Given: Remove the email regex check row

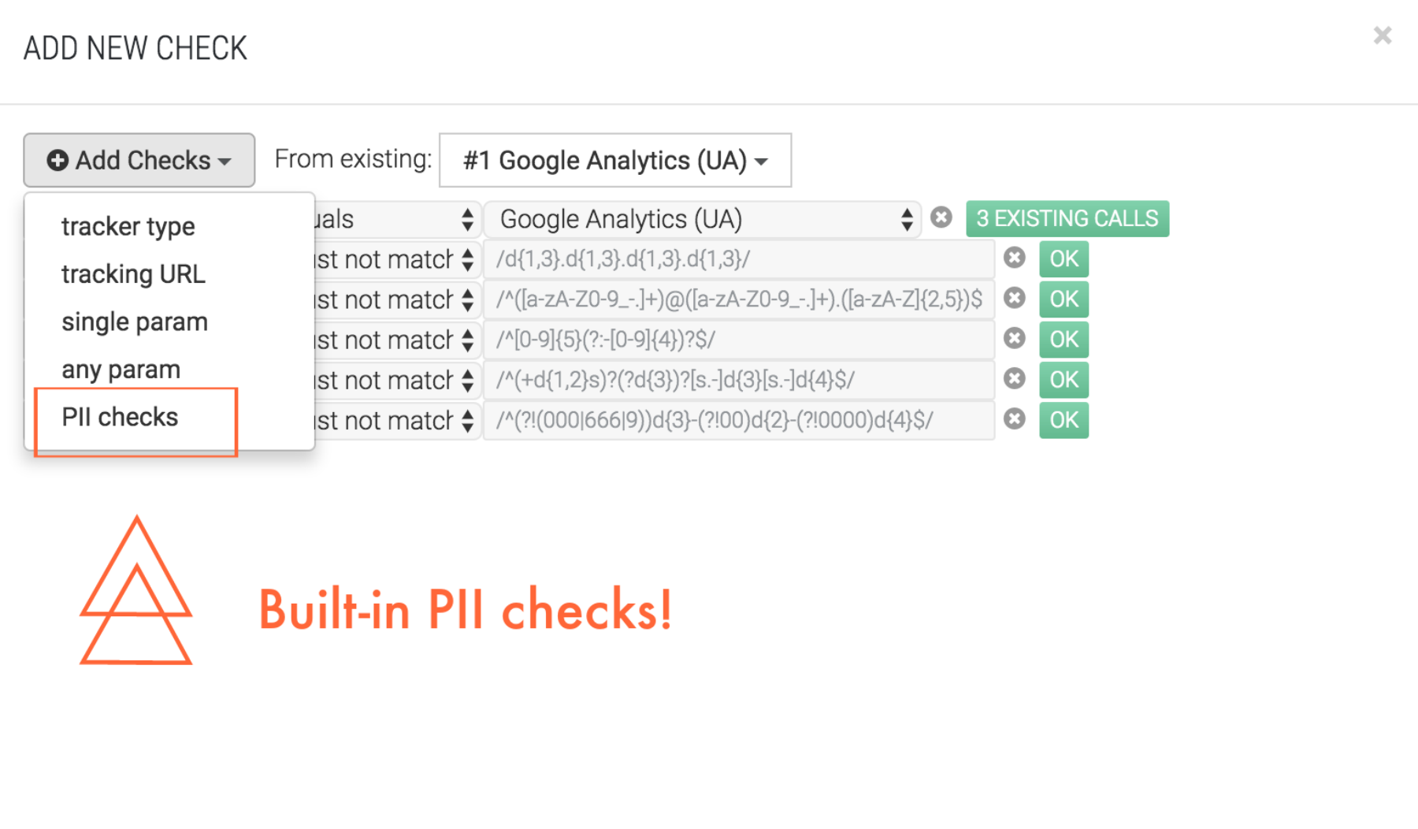Looking at the screenshot, I should coord(1015,298).
